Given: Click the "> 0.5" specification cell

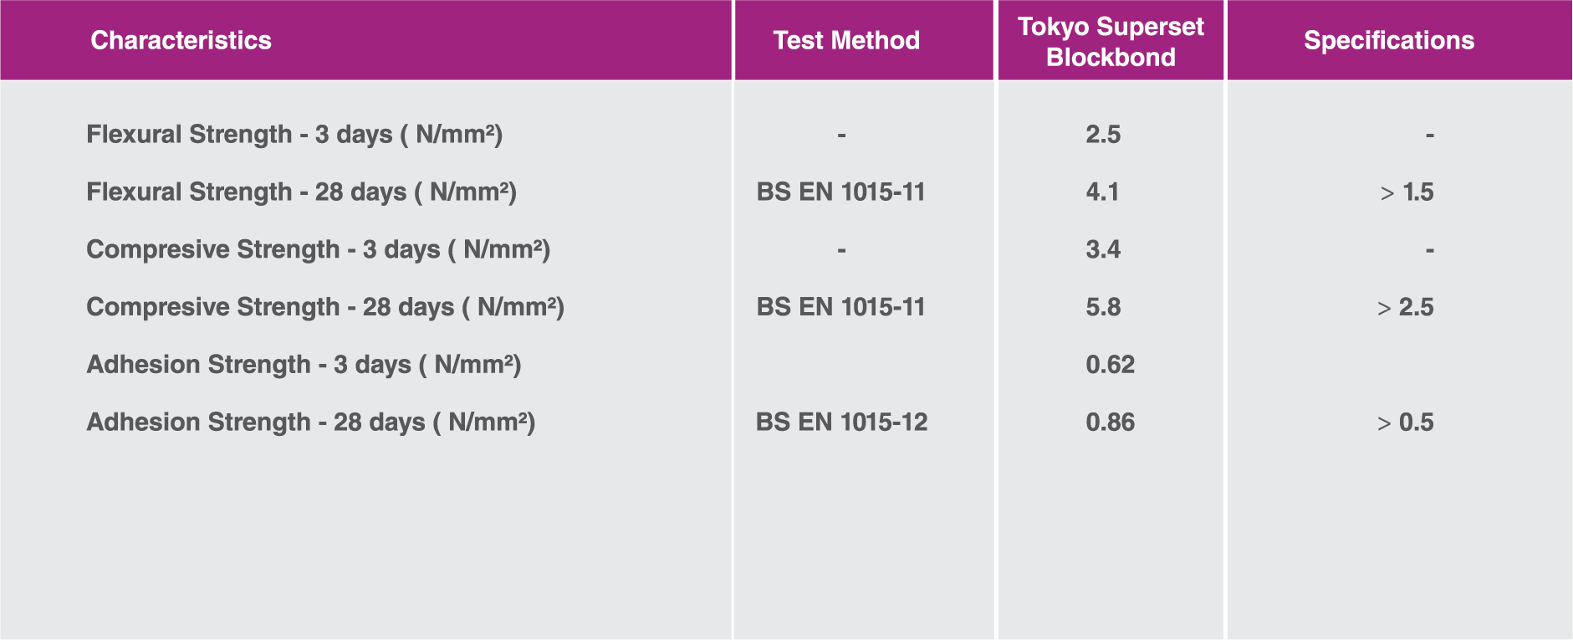Looking at the screenshot, I should [1405, 422].
